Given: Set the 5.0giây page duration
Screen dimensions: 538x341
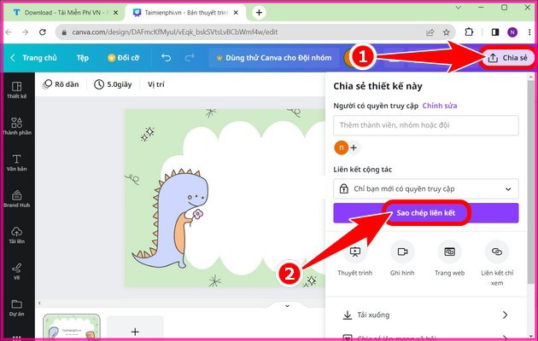Looking at the screenshot, I should [114, 84].
